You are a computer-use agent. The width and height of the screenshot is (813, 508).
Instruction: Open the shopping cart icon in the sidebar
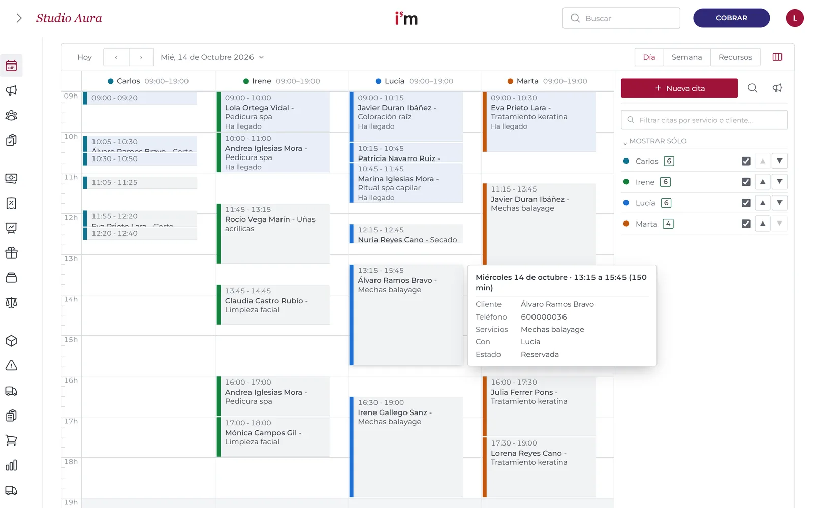click(x=11, y=440)
